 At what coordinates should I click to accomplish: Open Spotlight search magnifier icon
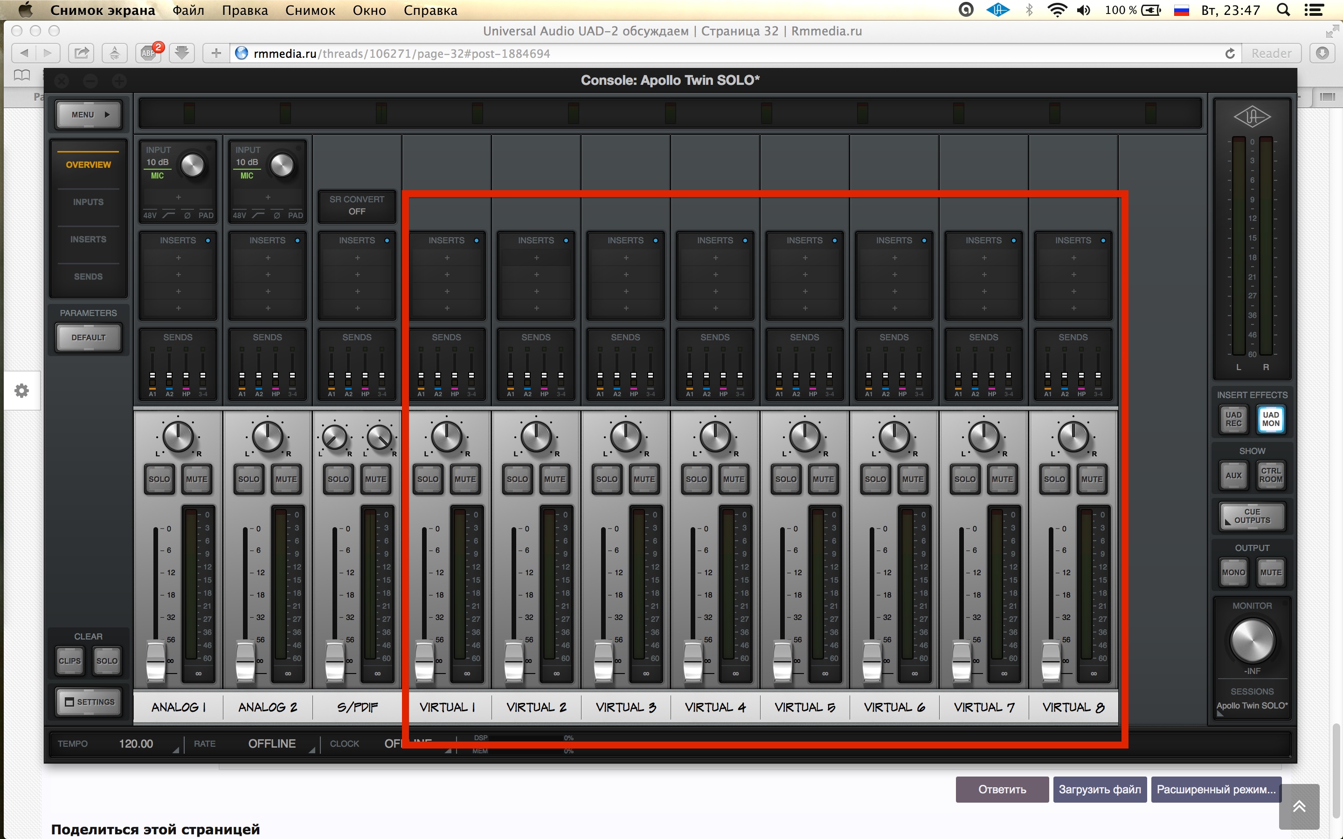point(1284,10)
